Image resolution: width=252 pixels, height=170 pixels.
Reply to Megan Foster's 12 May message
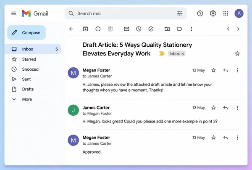(x=226, y=70)
